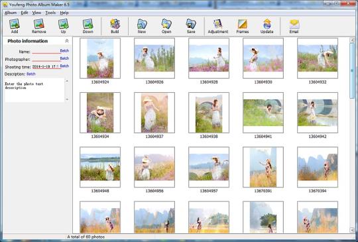Viewport: 358px width, 242px height.
Task: Click the scroll down arrow of photo grid
Action: (x=352, y=229)
